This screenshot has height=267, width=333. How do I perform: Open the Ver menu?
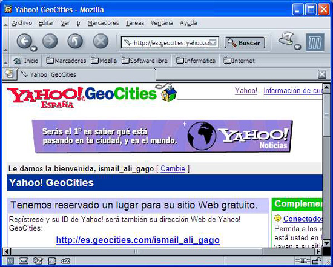coord(65,23)
